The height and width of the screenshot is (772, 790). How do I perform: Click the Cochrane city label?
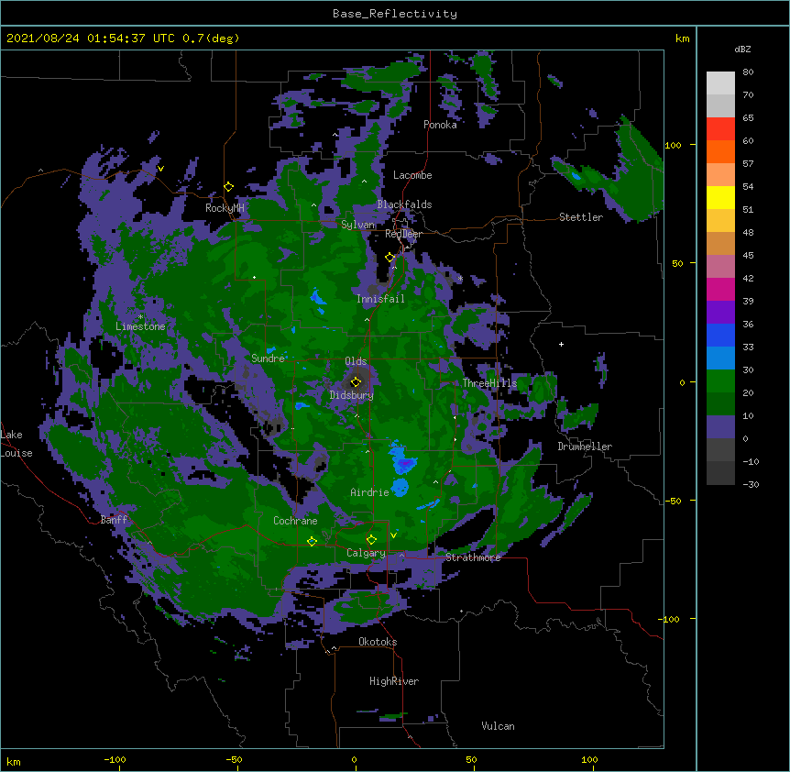pos(295,521)
